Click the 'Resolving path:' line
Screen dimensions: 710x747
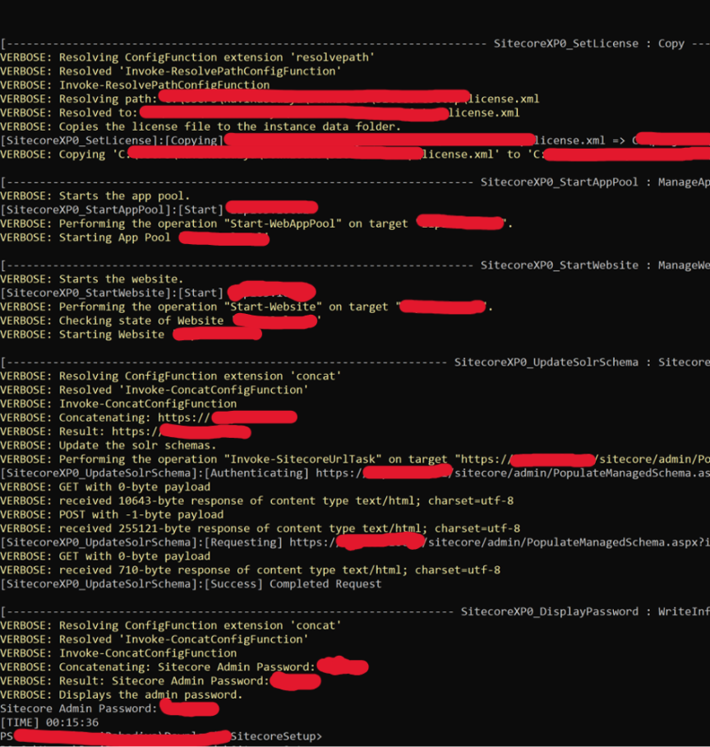point(270,99)
